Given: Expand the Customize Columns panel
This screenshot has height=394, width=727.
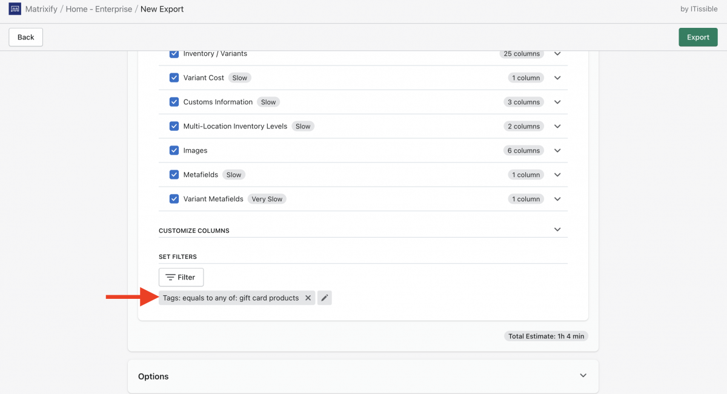Looking at the screenshot, I should pyautogui.click(x=557, y=230).
